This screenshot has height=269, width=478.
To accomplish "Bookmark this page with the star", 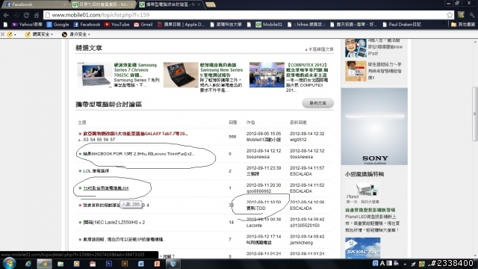I will click(x=450, y=15).
